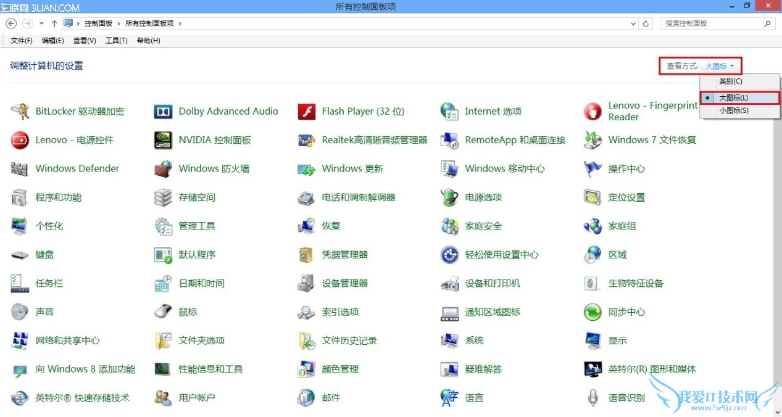
Task: Open the 英特尔® 快速存储技术 link
Action: point(83,398)
